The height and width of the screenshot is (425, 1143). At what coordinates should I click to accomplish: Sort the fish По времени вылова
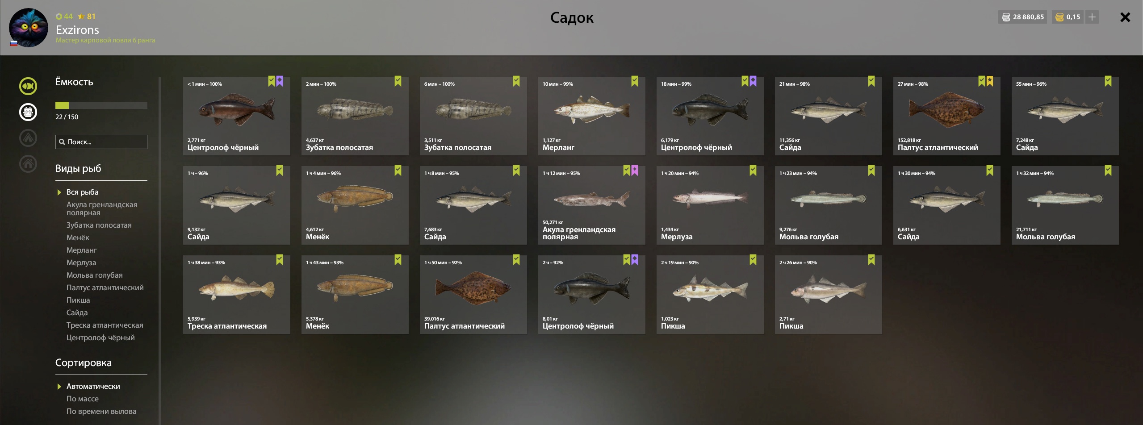click(x=101, y=411)
